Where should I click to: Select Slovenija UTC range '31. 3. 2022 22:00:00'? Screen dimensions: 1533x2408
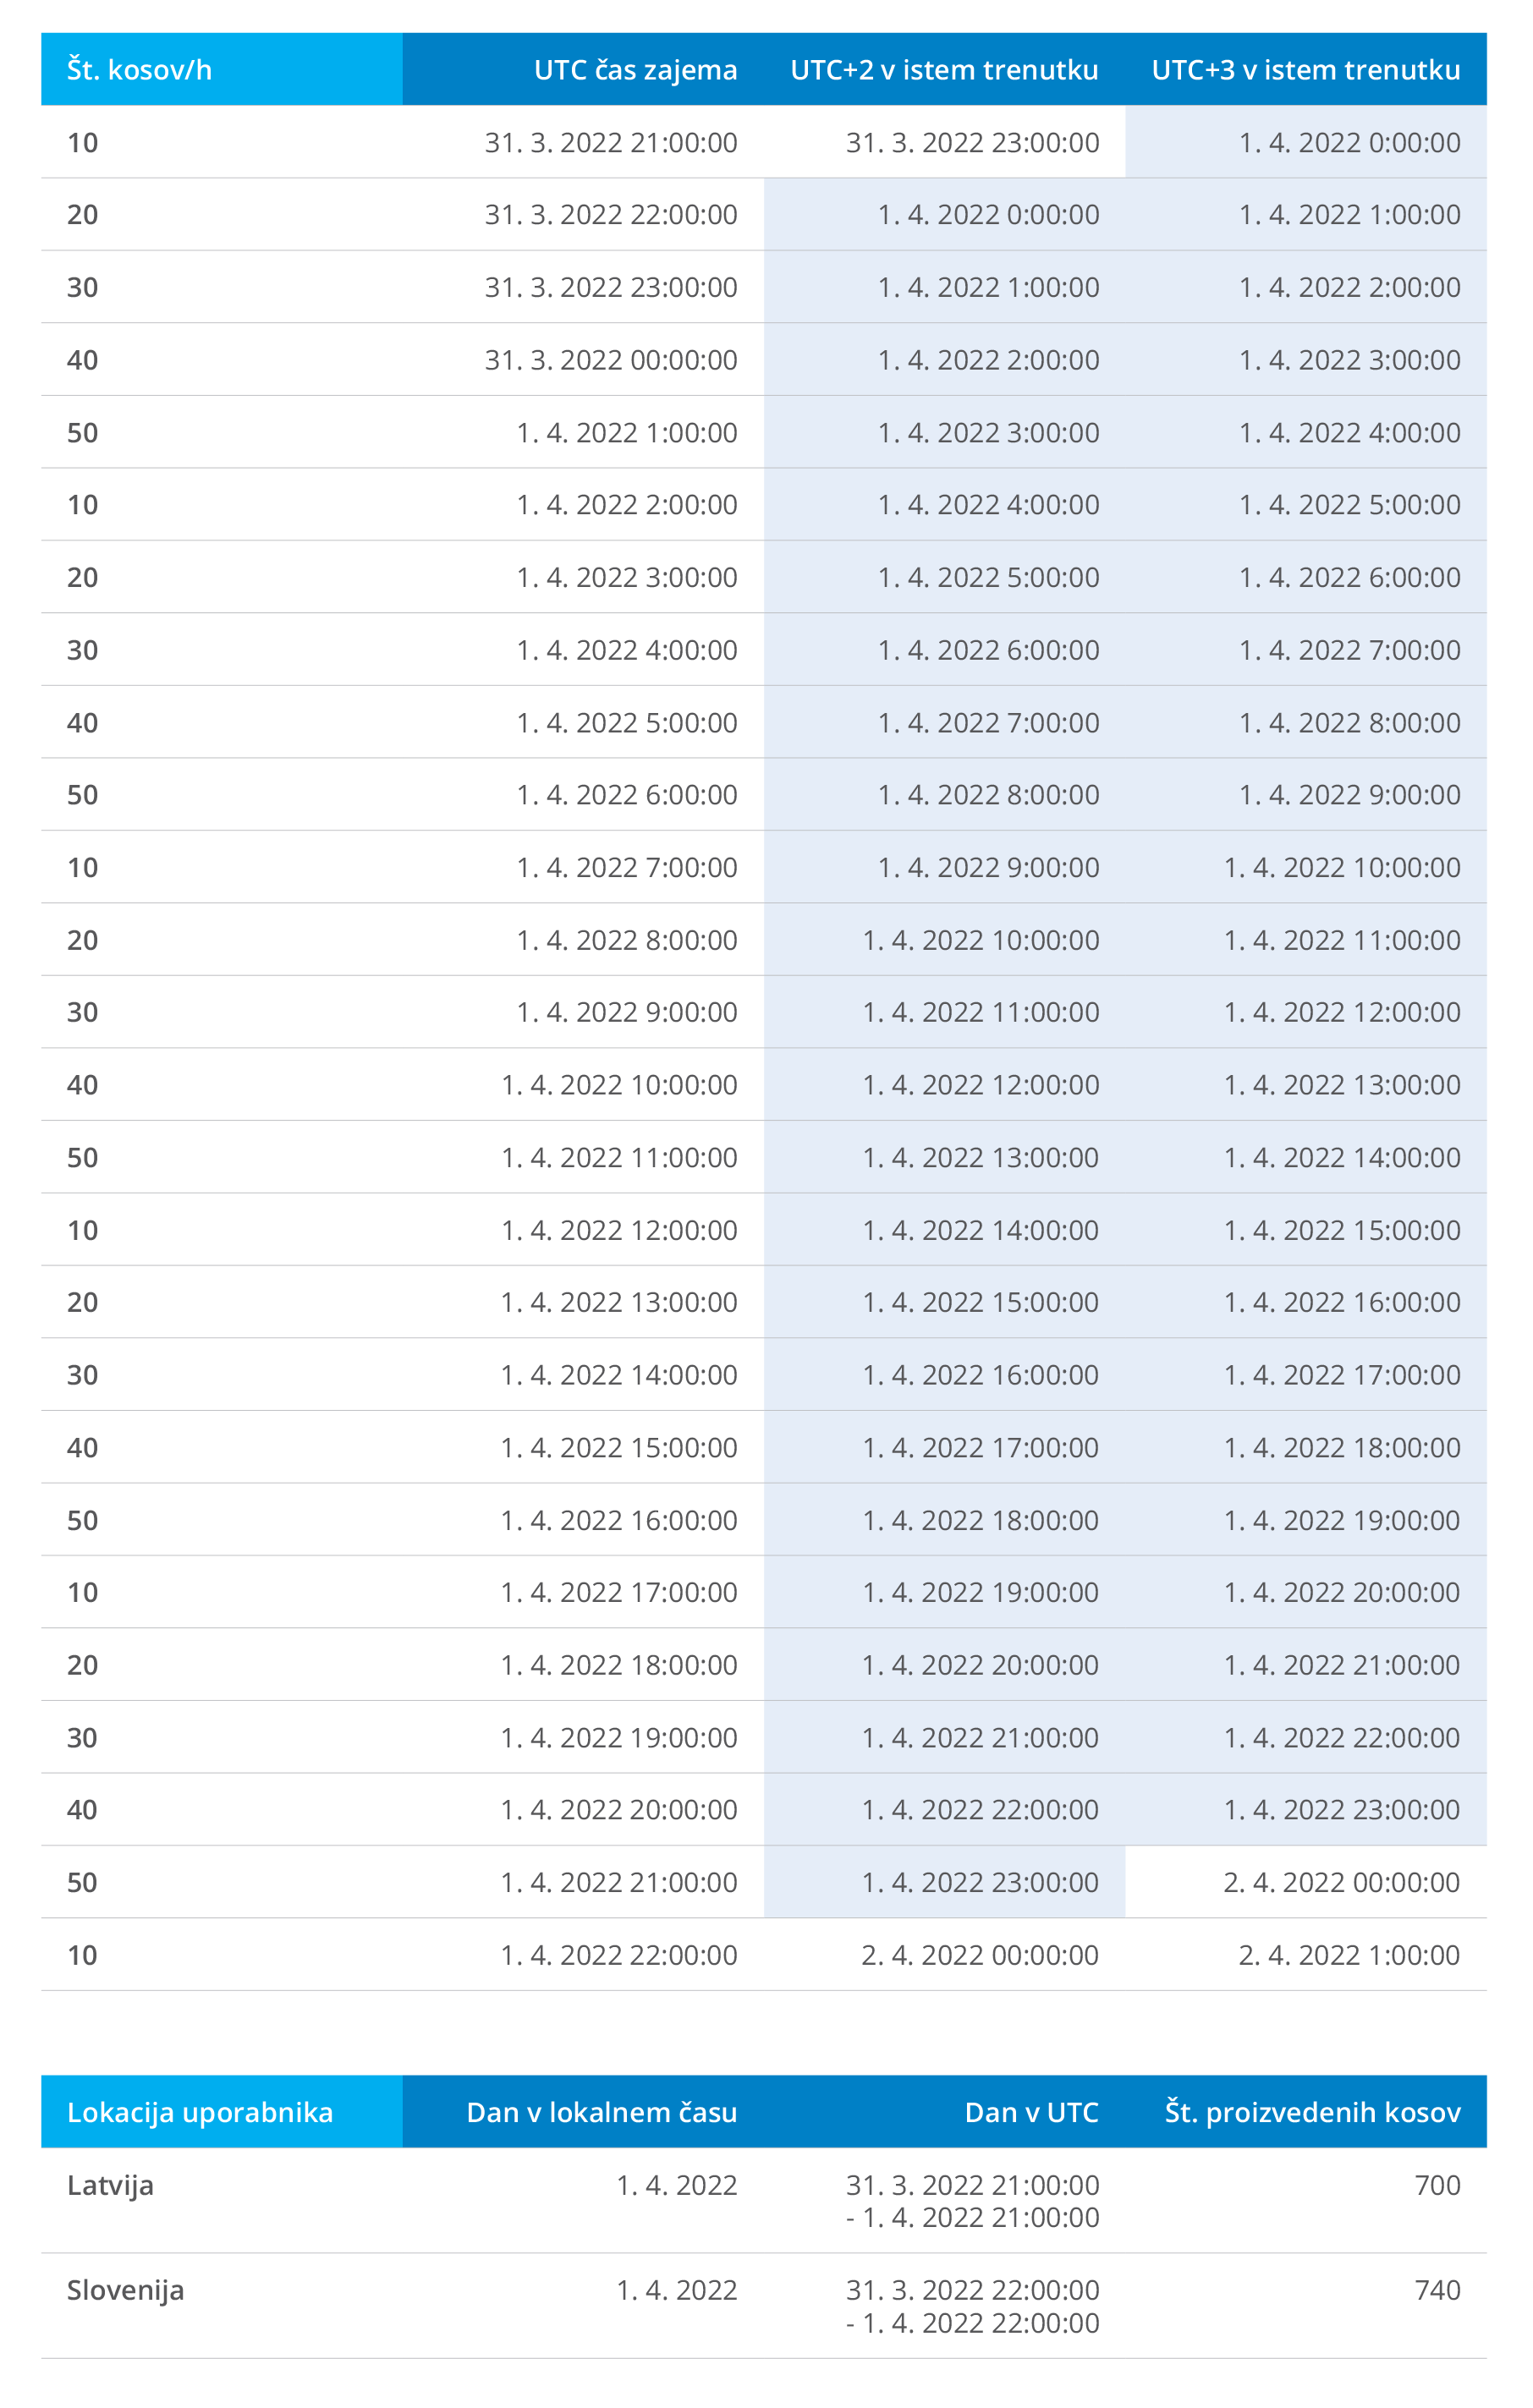tap(972, 2290)
